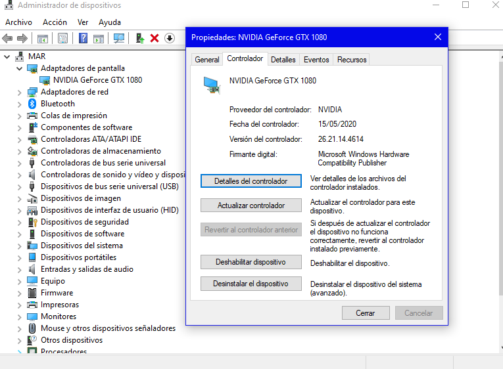Screen dimensions: 503x369
Task: Expand Dispositivos portátiles node
Action: coord(20,258)
